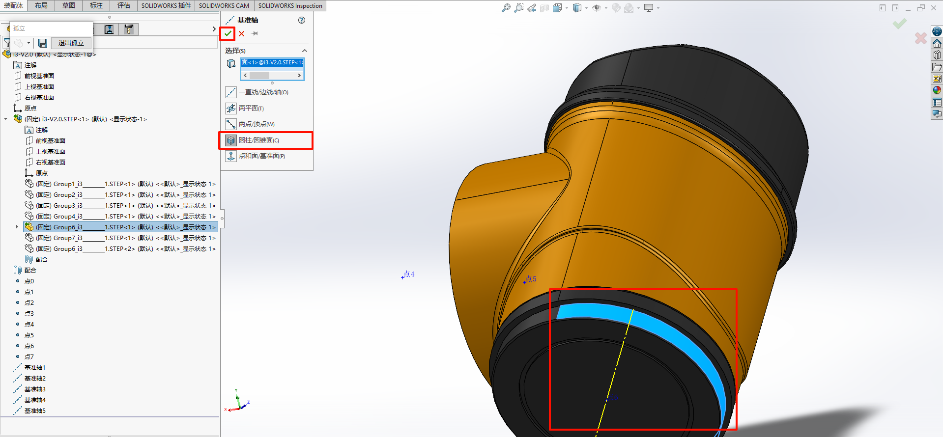Open Custom Properties icon in task pane
This screenshot has width=943, height=437.
tap(937, 102)
